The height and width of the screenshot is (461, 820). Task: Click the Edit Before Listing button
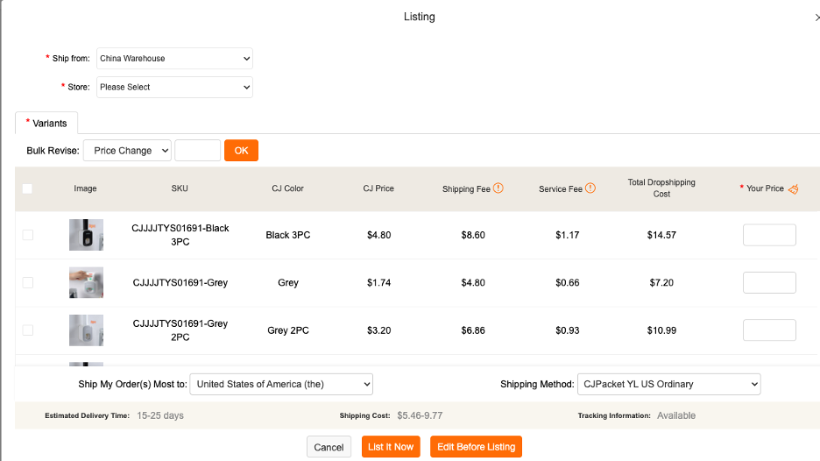[x=476, y=447]
